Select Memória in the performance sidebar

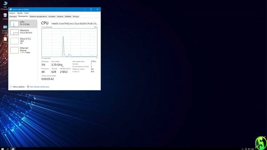click(x=23, y=32)
